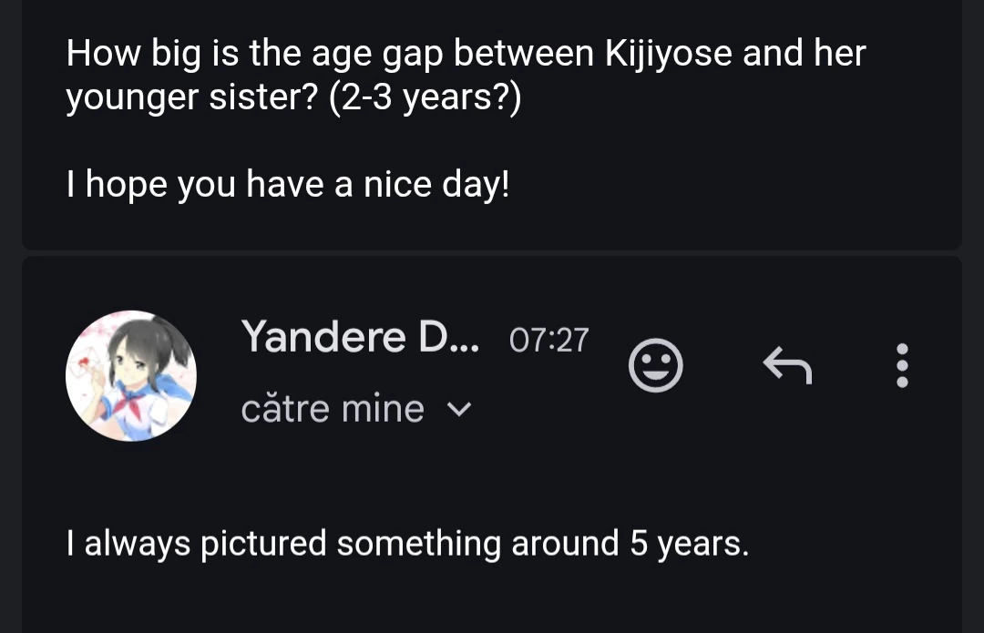Image resolution: width=984 pixels, height=633 pixels.
Task: Add an emoji reaction to the reply
Action: click(655, 365)
